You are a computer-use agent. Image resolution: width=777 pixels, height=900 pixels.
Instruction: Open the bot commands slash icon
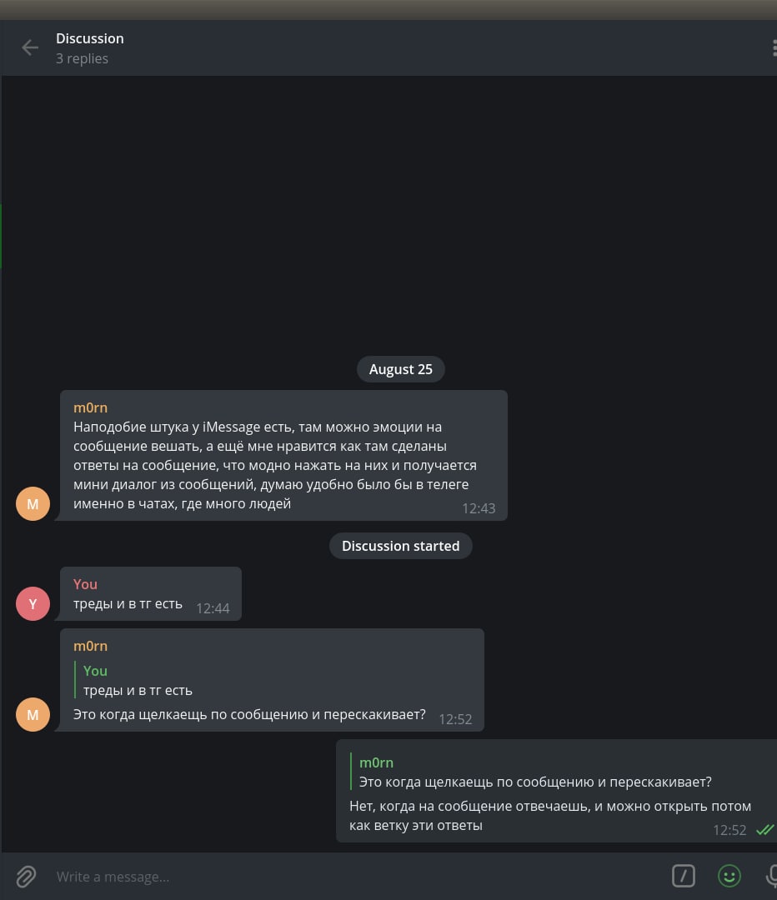point(684,876)
